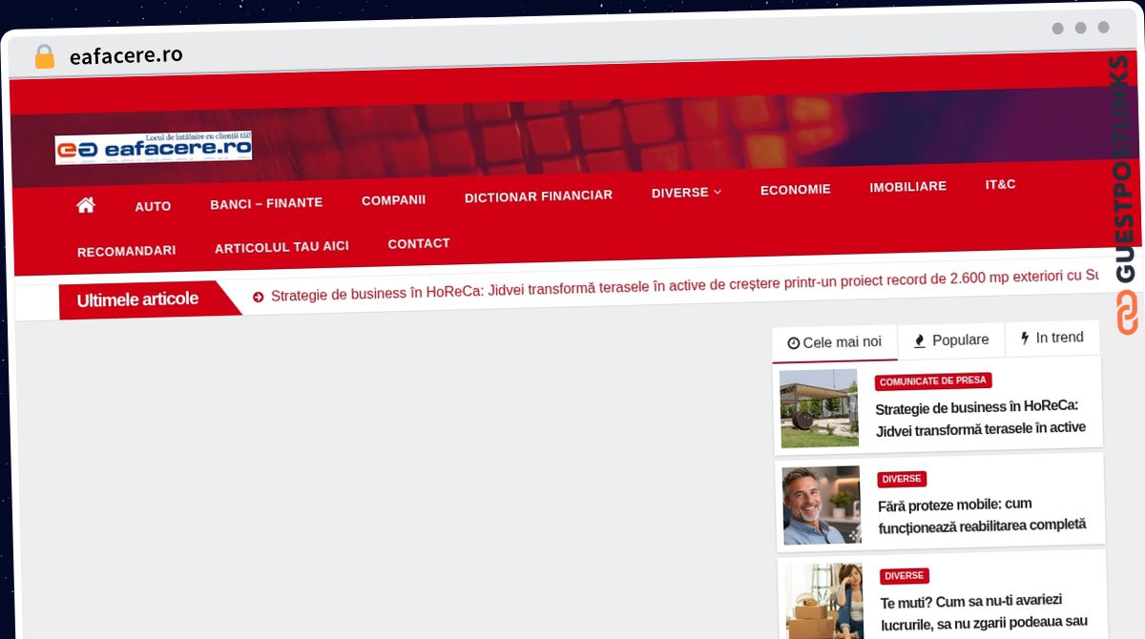The width and height of the screenshot is (1145, 639).
Task: Click the lightning icon on In trend
Action: tap(1025, 338)
